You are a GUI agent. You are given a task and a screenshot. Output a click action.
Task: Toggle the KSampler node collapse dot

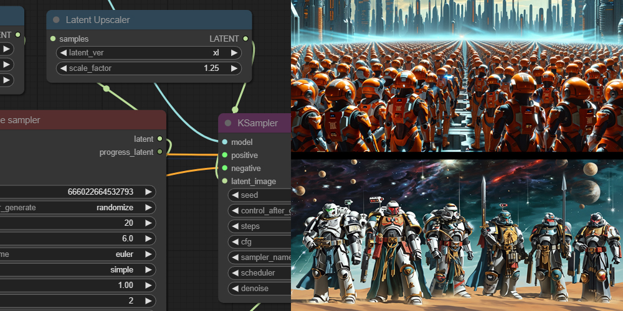pos(228,123)
